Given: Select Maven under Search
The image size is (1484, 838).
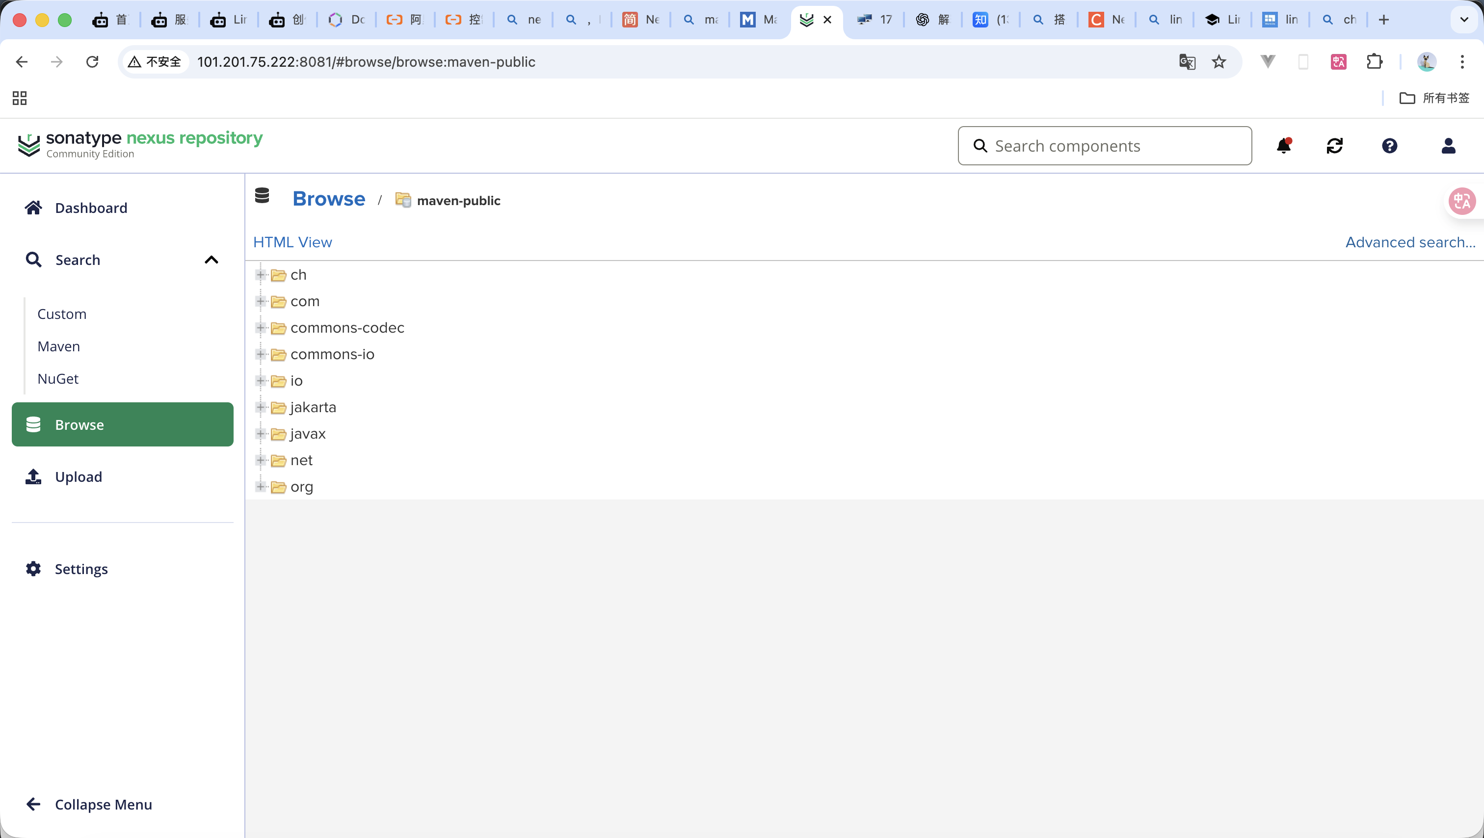Looking at the screenshot, I should click(59, 346).
